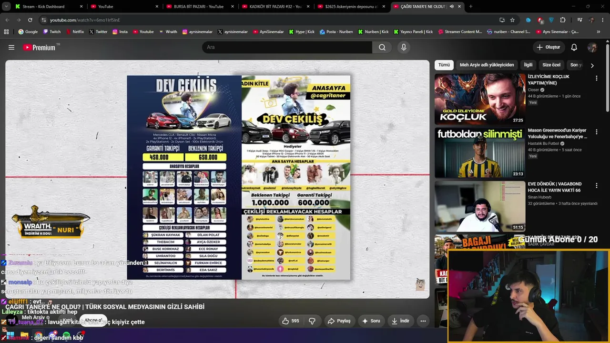The width and height of the screenshot is (610, 343).
Task: Click the video player area
Action: [x=217, y=179]
